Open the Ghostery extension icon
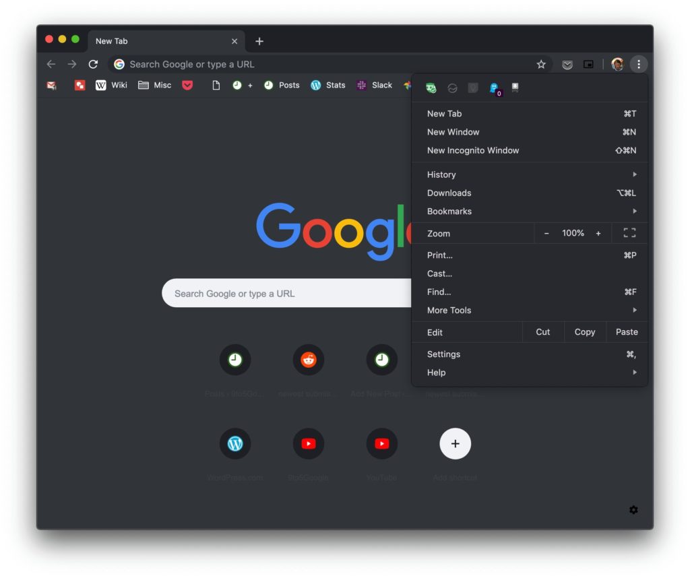Image resolution: width=690 pixels, height=578 pixels. pos(494,88)
